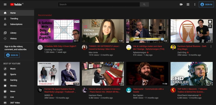
Task: Open Music under Best of YouTube
Action: (x=17, y=69)
